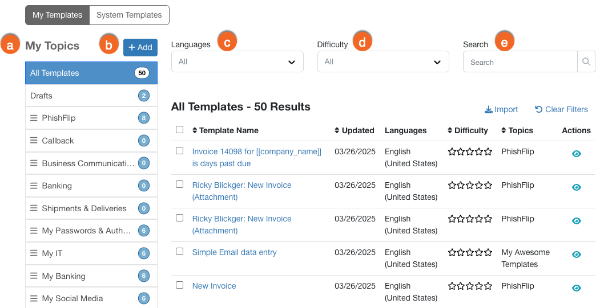Open the Invoice 14098 template link
The image size is (604, 308).
pyautogui.click(x=256, y=158)
